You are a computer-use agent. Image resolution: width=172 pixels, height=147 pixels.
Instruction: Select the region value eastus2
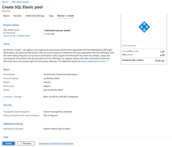tap(47, 82)
